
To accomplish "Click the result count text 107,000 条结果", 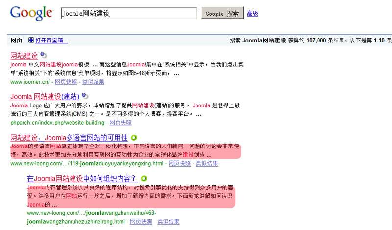I will (325, 40).
